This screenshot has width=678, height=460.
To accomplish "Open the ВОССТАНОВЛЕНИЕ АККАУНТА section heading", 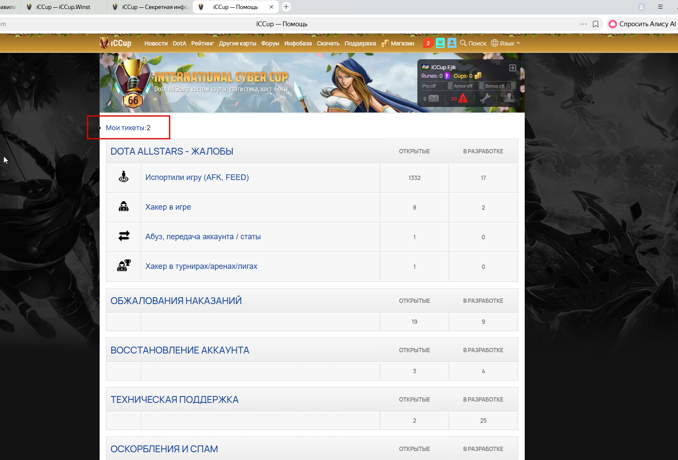I will 180,350.
